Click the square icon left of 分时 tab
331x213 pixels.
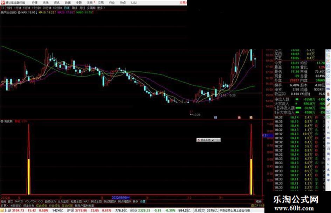click(x=2, y=8)
